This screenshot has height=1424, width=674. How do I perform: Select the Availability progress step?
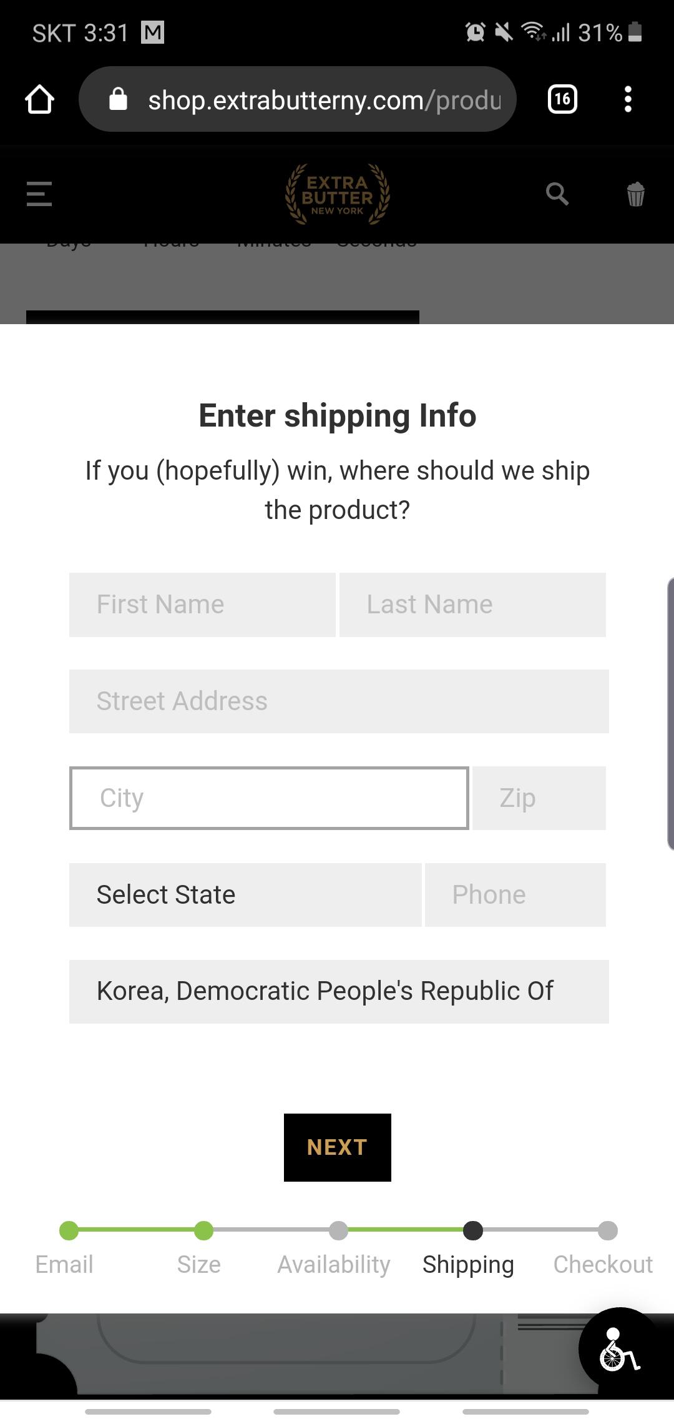point(338,1230)
